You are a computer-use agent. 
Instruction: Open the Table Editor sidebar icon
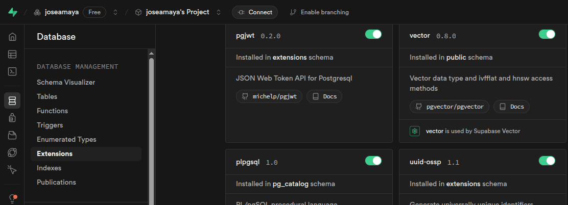pos(12,54)
